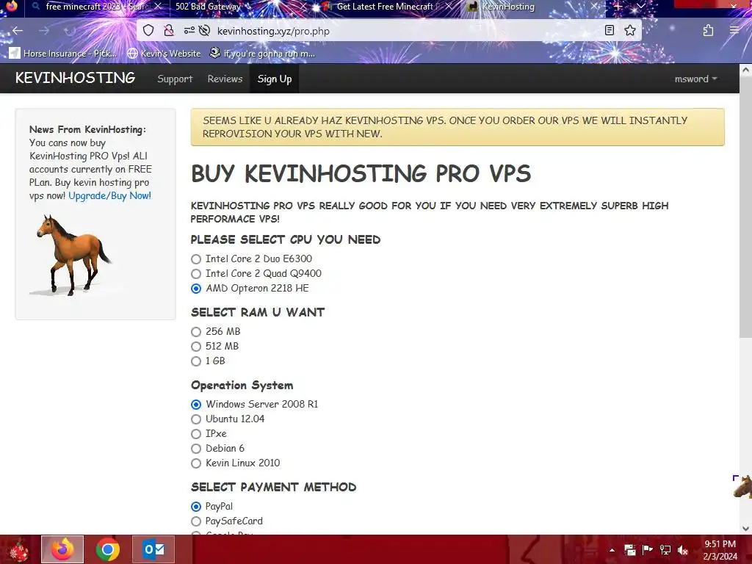Screen dimensions: 752x564
Task: Click the insecure connection padlock icon
Action: click(169, 31)
